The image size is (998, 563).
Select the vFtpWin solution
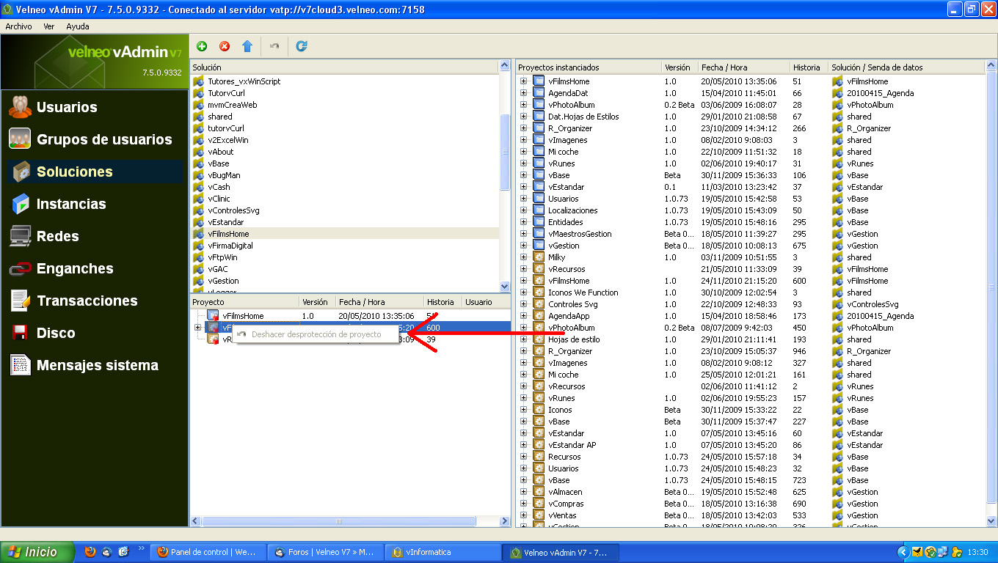point(222,257)
